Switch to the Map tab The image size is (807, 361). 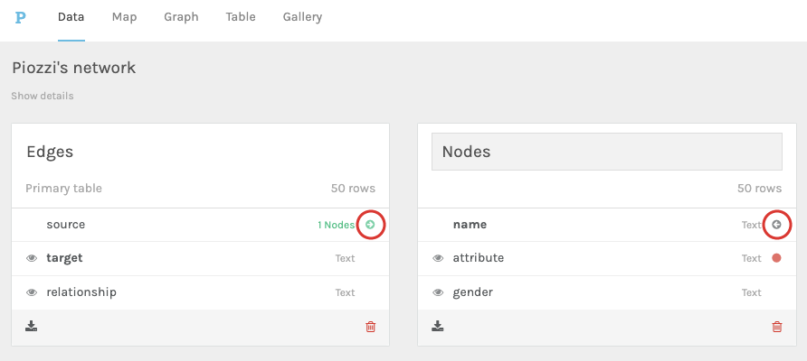124,17
